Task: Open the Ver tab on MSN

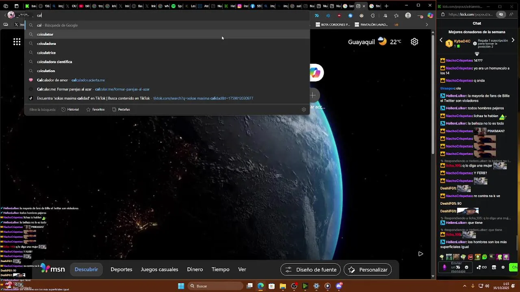Action: [x=242, y=270]
